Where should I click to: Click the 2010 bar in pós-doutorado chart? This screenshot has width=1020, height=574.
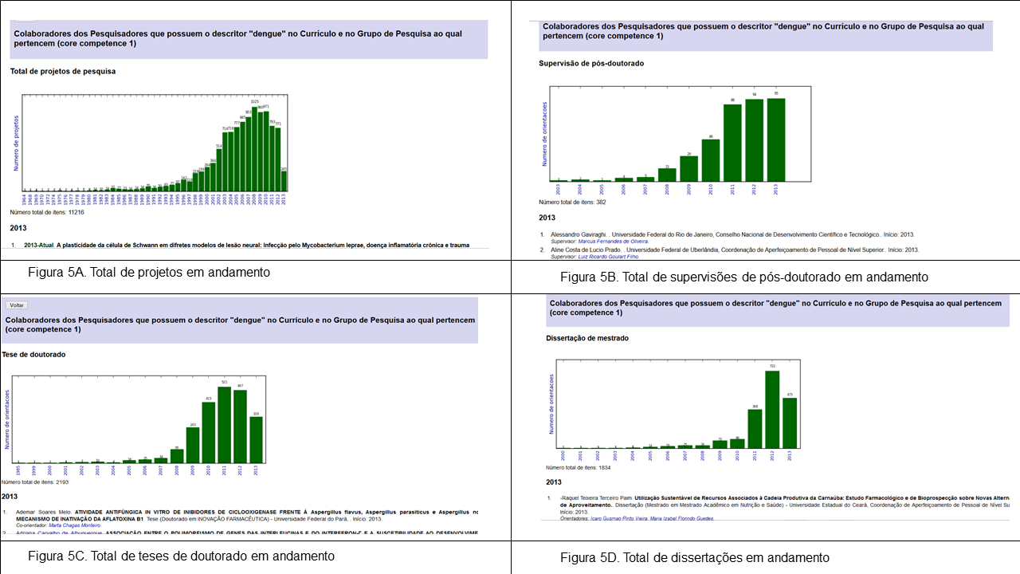(x=711, y=160)
